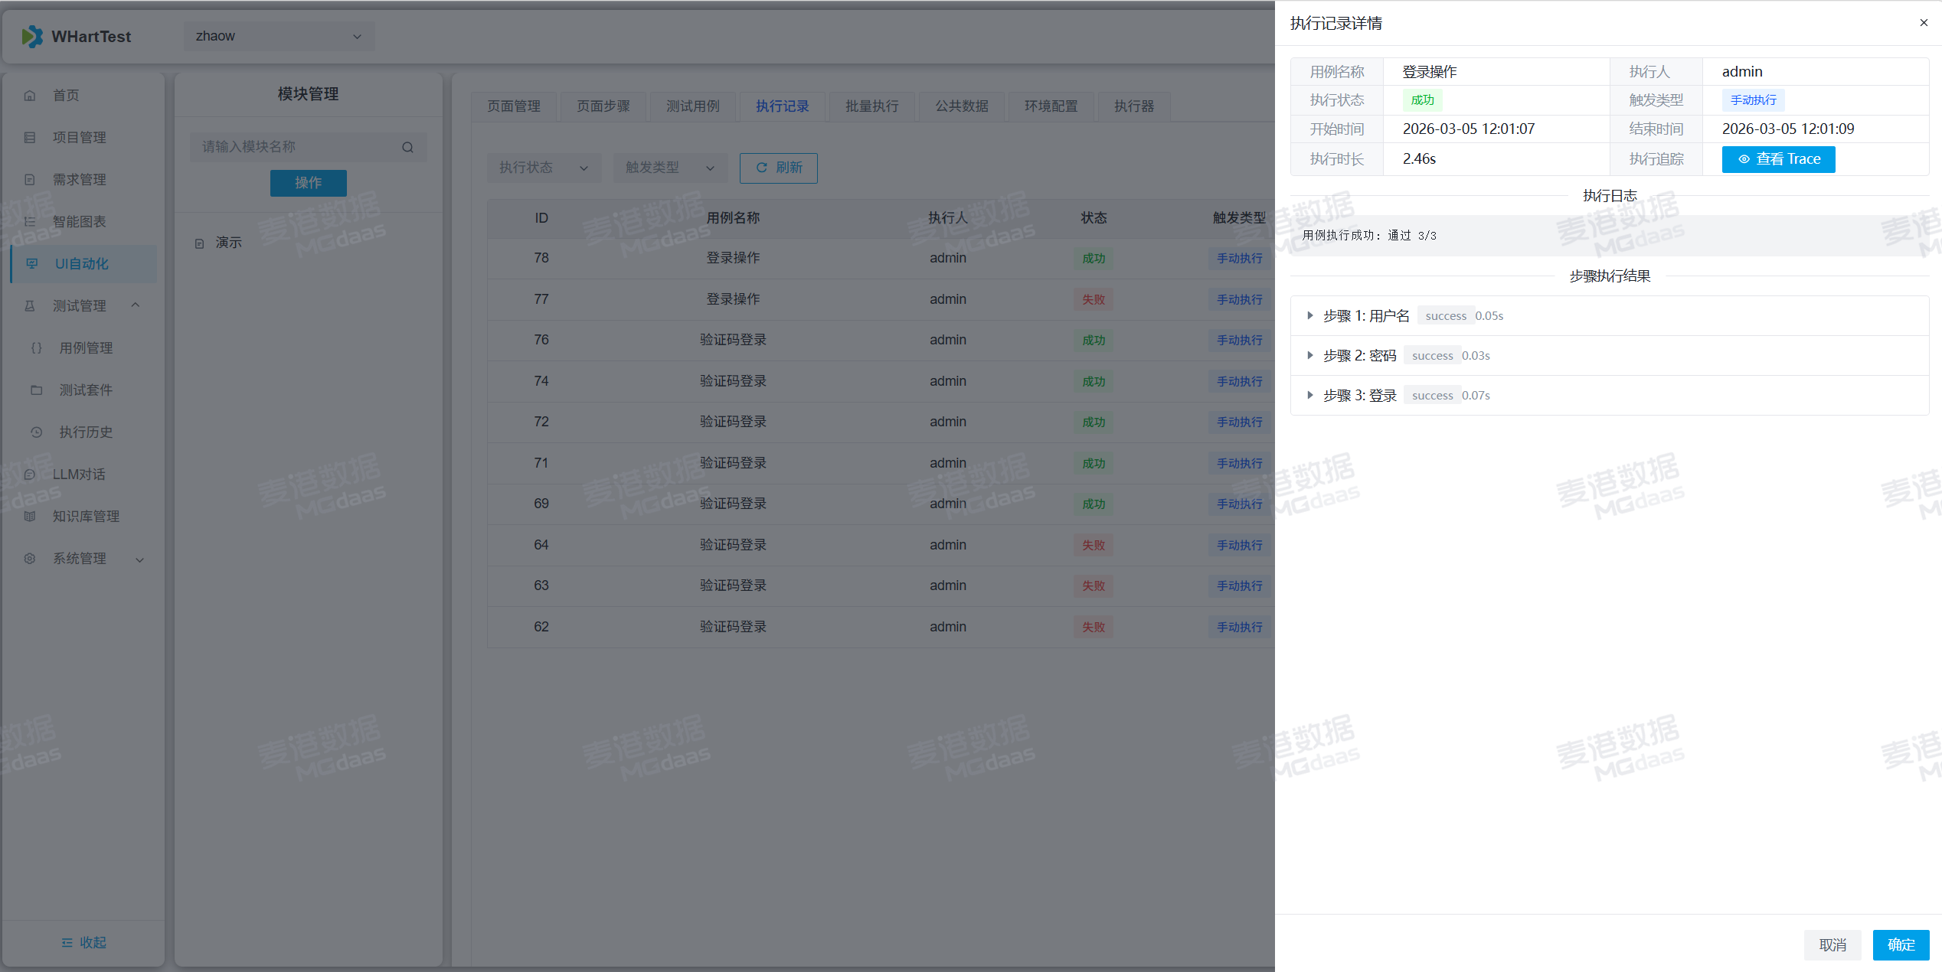Expand the 系统管理 menu group
This screenshot has height=972, width=1942.
point(139,559)
